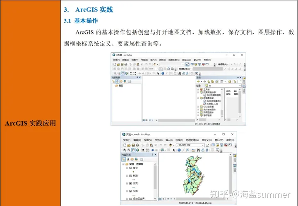Click Editor Toolbar icon in 实验一.mxd window
This screenshot has height=206, width=298.
click(x=207, y=145)
